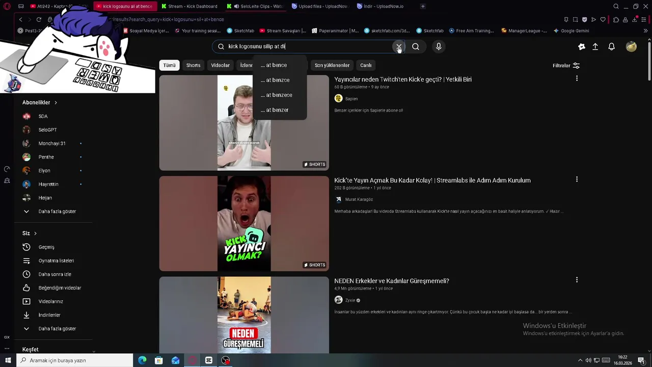
Task: Choose the '... at benzce' suggestion
Action: 280,80
